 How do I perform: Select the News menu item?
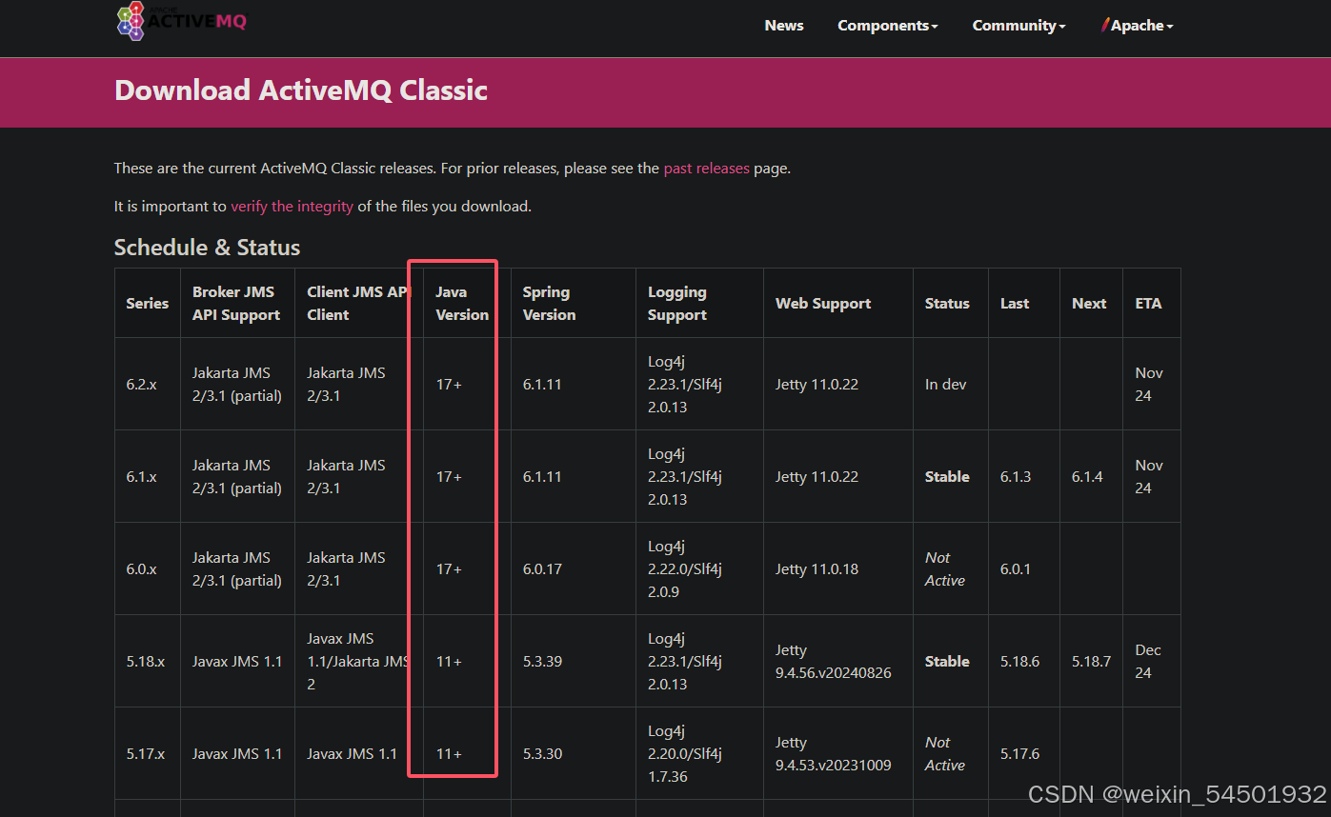click(783, 26)
